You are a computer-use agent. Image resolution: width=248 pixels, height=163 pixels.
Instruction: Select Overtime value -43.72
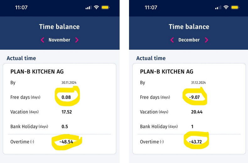(196, 142)
